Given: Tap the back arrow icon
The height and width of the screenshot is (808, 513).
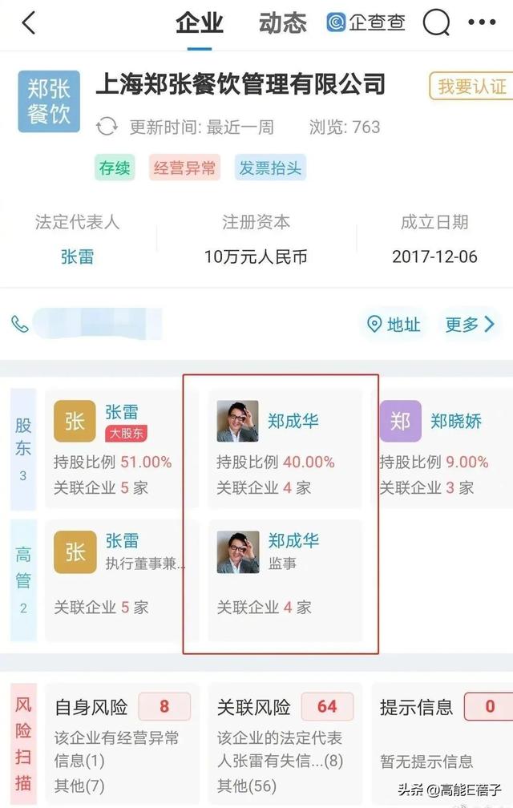Looking at the screenshot, I should (29, 23).
